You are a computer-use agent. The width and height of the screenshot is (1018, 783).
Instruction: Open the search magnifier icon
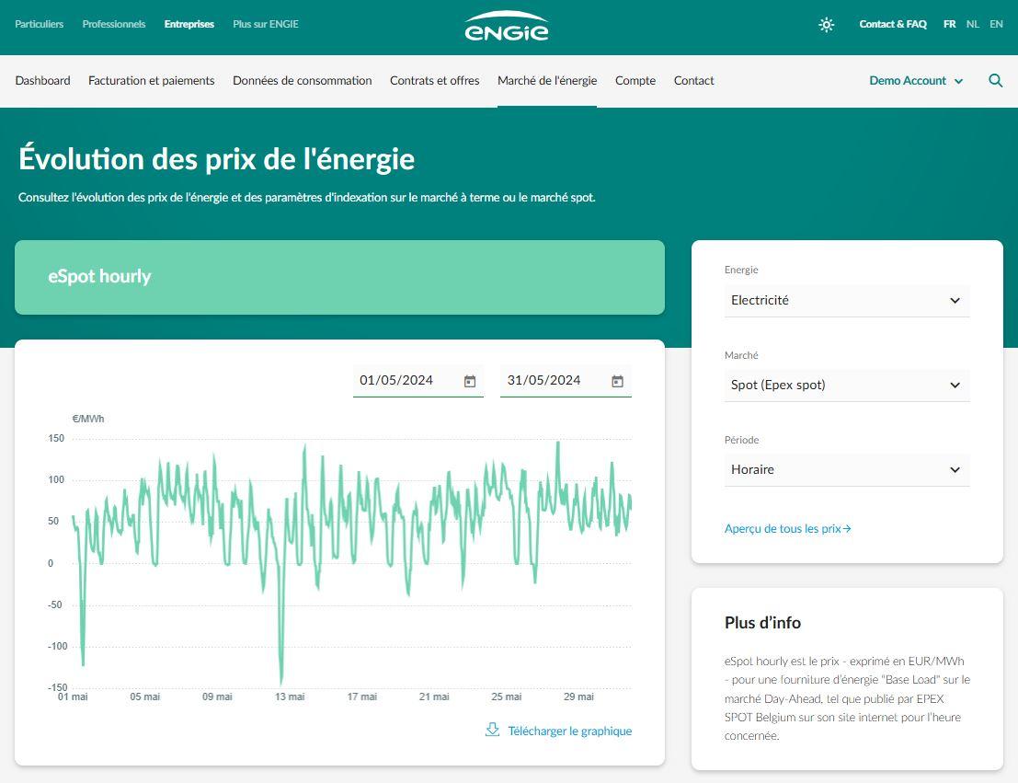click(x=995, y=81)
